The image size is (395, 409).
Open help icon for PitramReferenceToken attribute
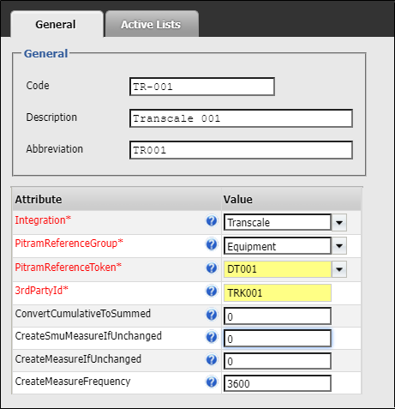[x=212, y=268]
